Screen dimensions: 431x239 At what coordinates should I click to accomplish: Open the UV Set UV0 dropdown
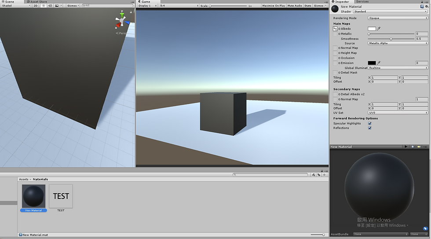398,113
